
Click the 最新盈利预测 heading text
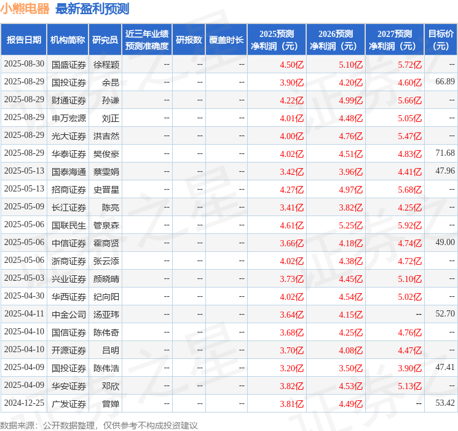coord(92,9)
